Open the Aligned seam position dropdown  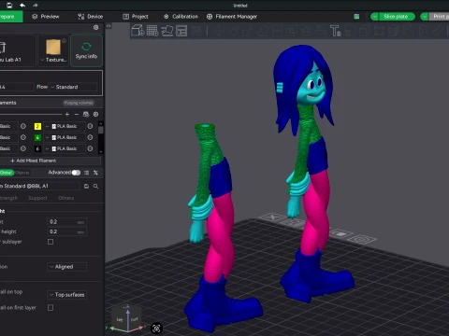[x=66, y=267]
